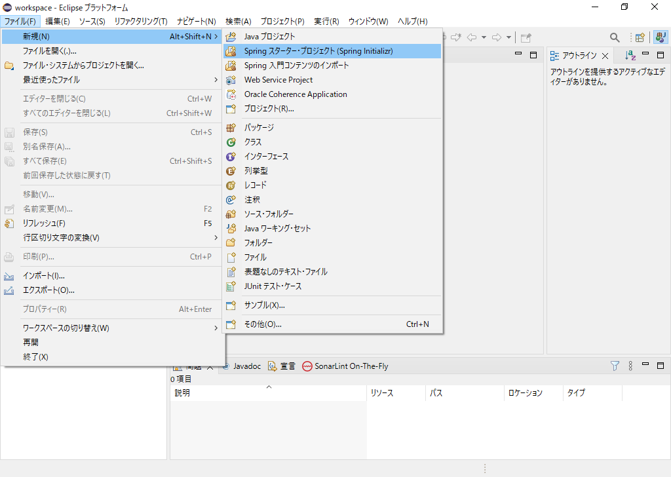Open the ヘルプ(H) menu
The width and height of the screenshot is (671, 477).
413,22
